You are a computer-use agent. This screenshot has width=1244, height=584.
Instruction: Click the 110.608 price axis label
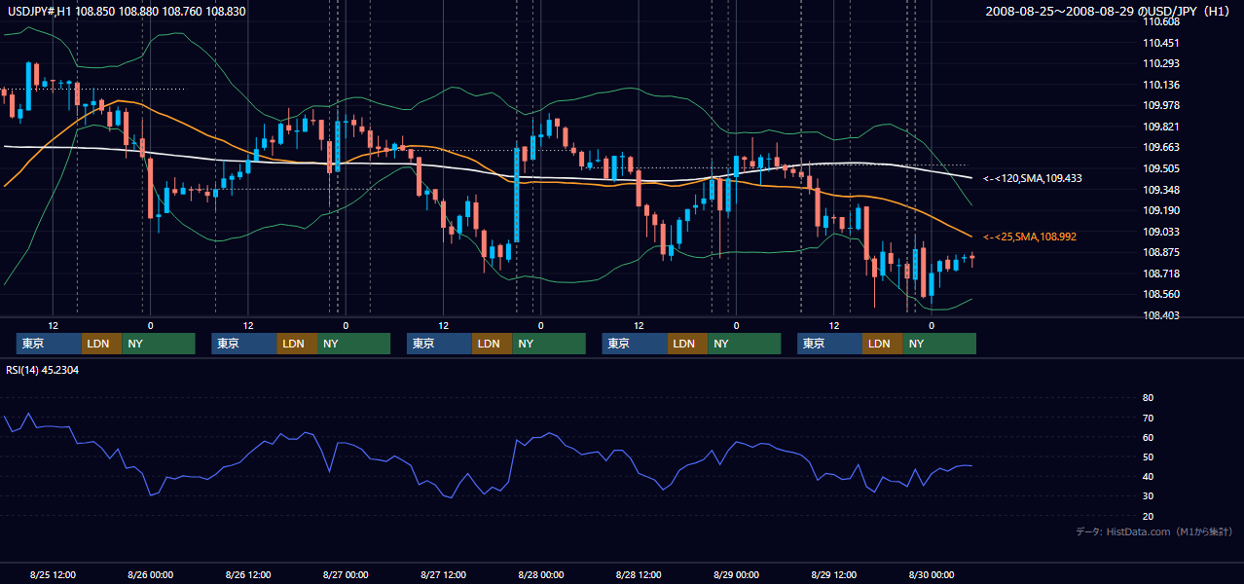[1161, 21]
